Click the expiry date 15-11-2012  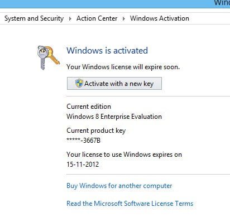coord(83,165)
